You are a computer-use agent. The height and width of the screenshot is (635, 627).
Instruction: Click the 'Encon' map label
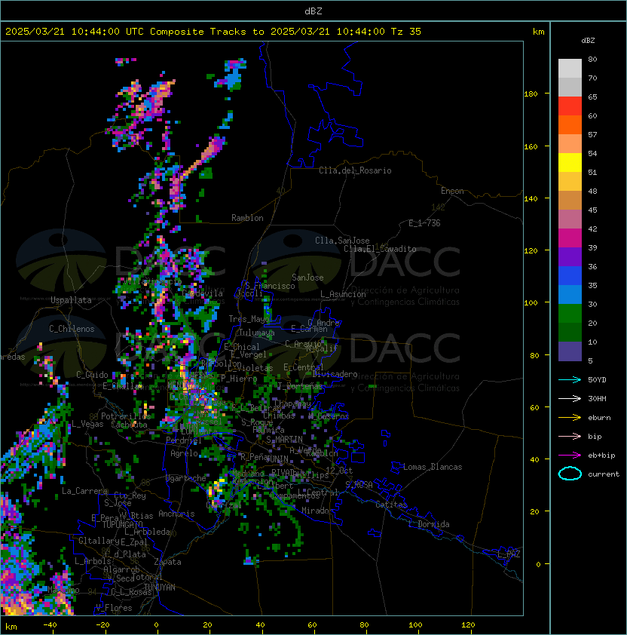click(x=452, y=191)
